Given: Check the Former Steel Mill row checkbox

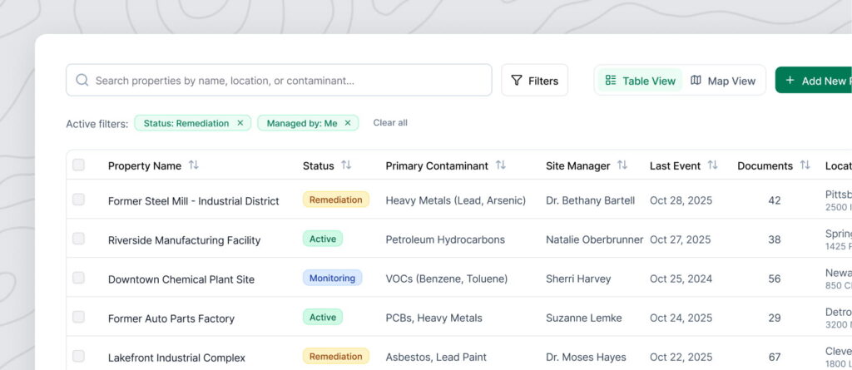Looking at the screenshot, I should coord(78,200).
